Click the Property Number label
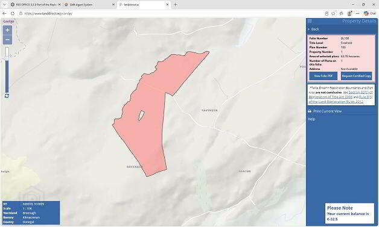 point(321,52)
